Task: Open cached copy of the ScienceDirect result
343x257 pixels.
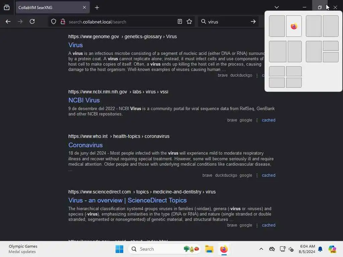Action: pos(269,225)
